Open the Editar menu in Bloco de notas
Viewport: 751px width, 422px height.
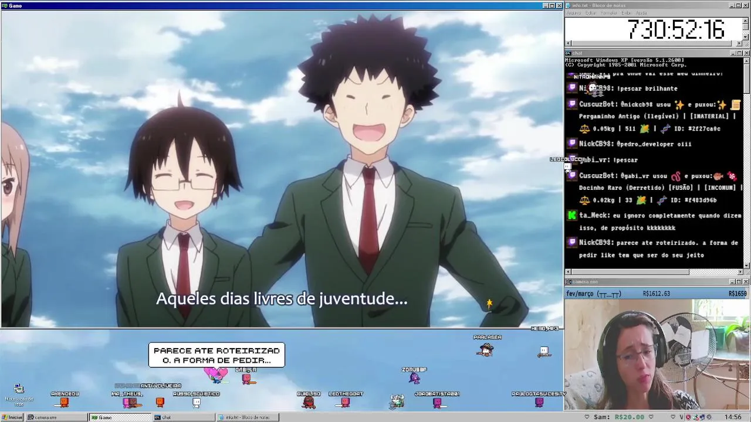point(591,13)
